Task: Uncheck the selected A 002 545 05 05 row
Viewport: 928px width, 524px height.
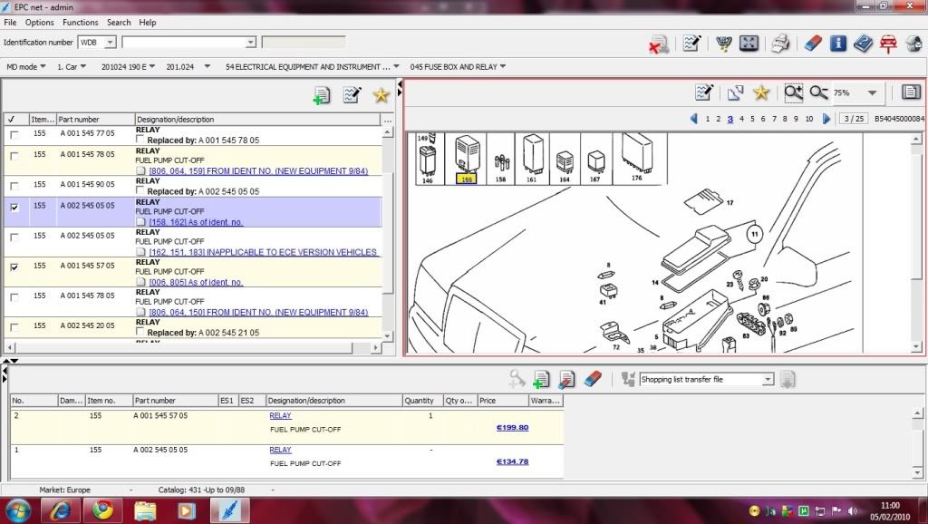Action: 13,207
